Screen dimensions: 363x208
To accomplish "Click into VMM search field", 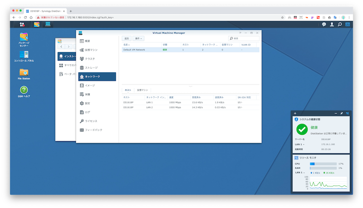I will coord(244,38).
